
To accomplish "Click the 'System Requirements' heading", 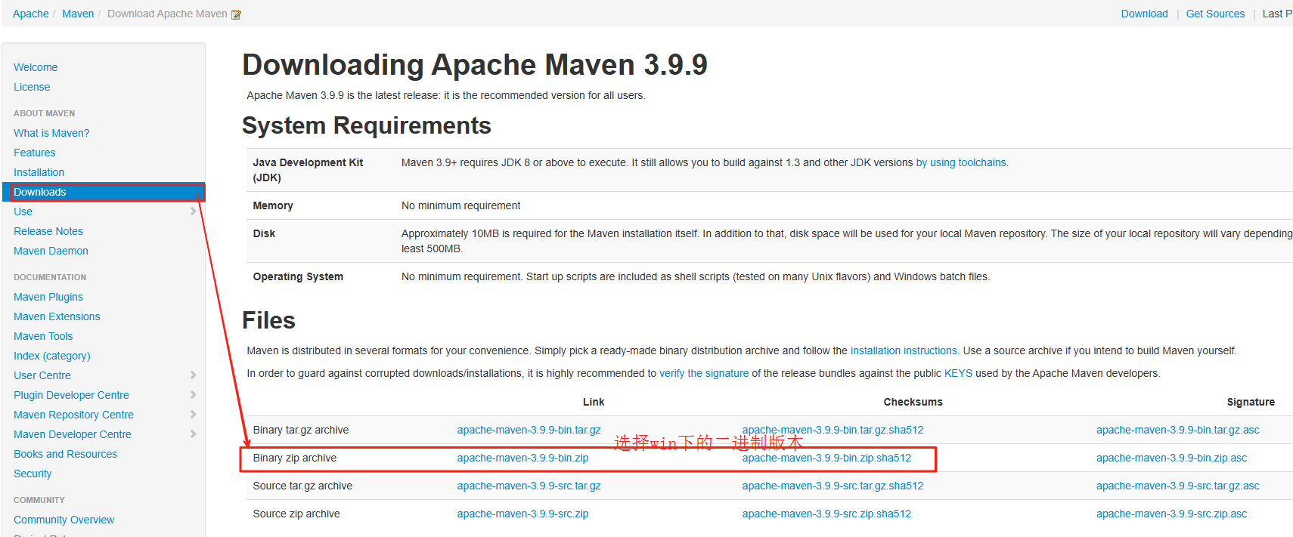I will coord(367,125).
